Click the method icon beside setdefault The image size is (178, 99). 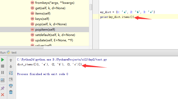point(32,35)
